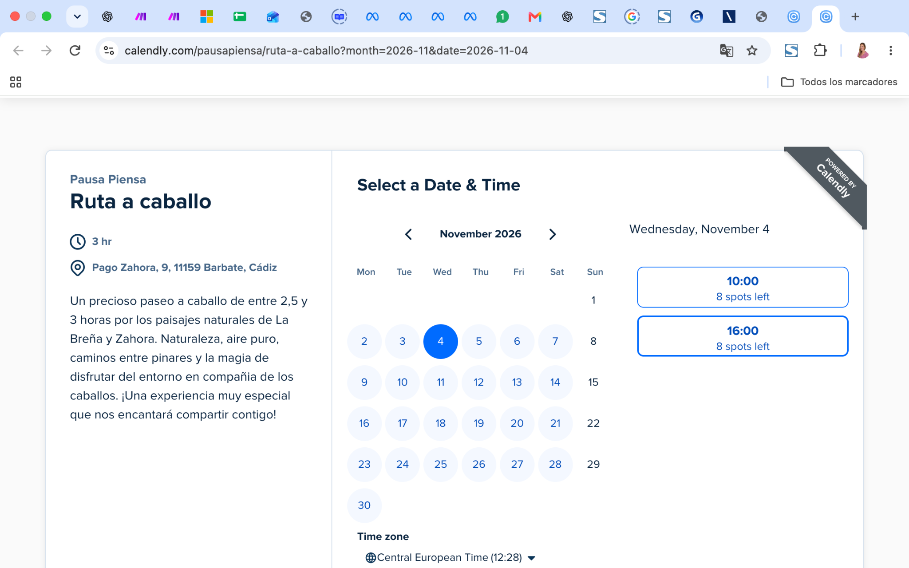Screen dimensions: 909x568
Task: Go to previous month with left chevron
Action: 409,234
